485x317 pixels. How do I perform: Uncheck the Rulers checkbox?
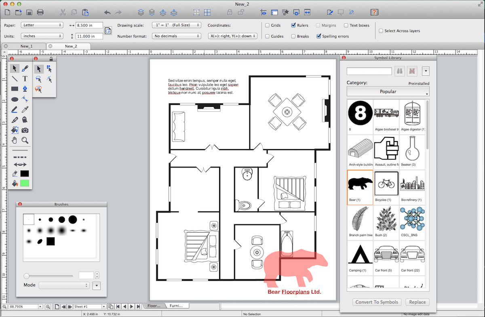[293, 25]
